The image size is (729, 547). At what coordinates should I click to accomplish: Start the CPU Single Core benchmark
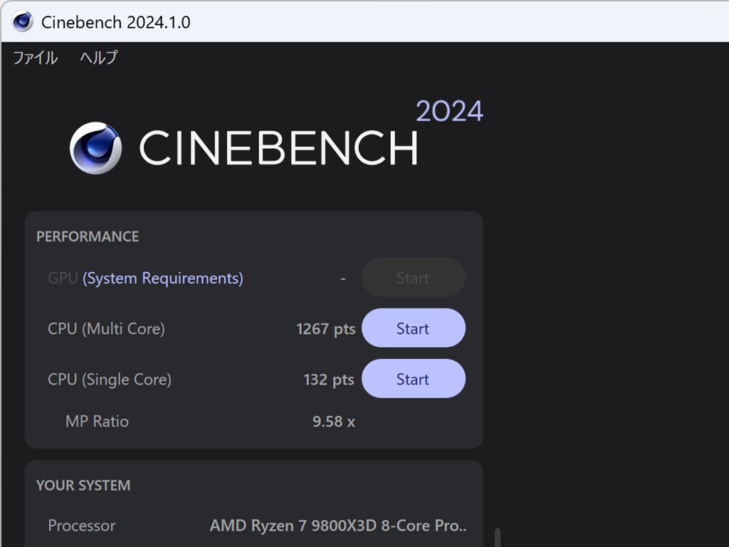(x=413, y=379)
